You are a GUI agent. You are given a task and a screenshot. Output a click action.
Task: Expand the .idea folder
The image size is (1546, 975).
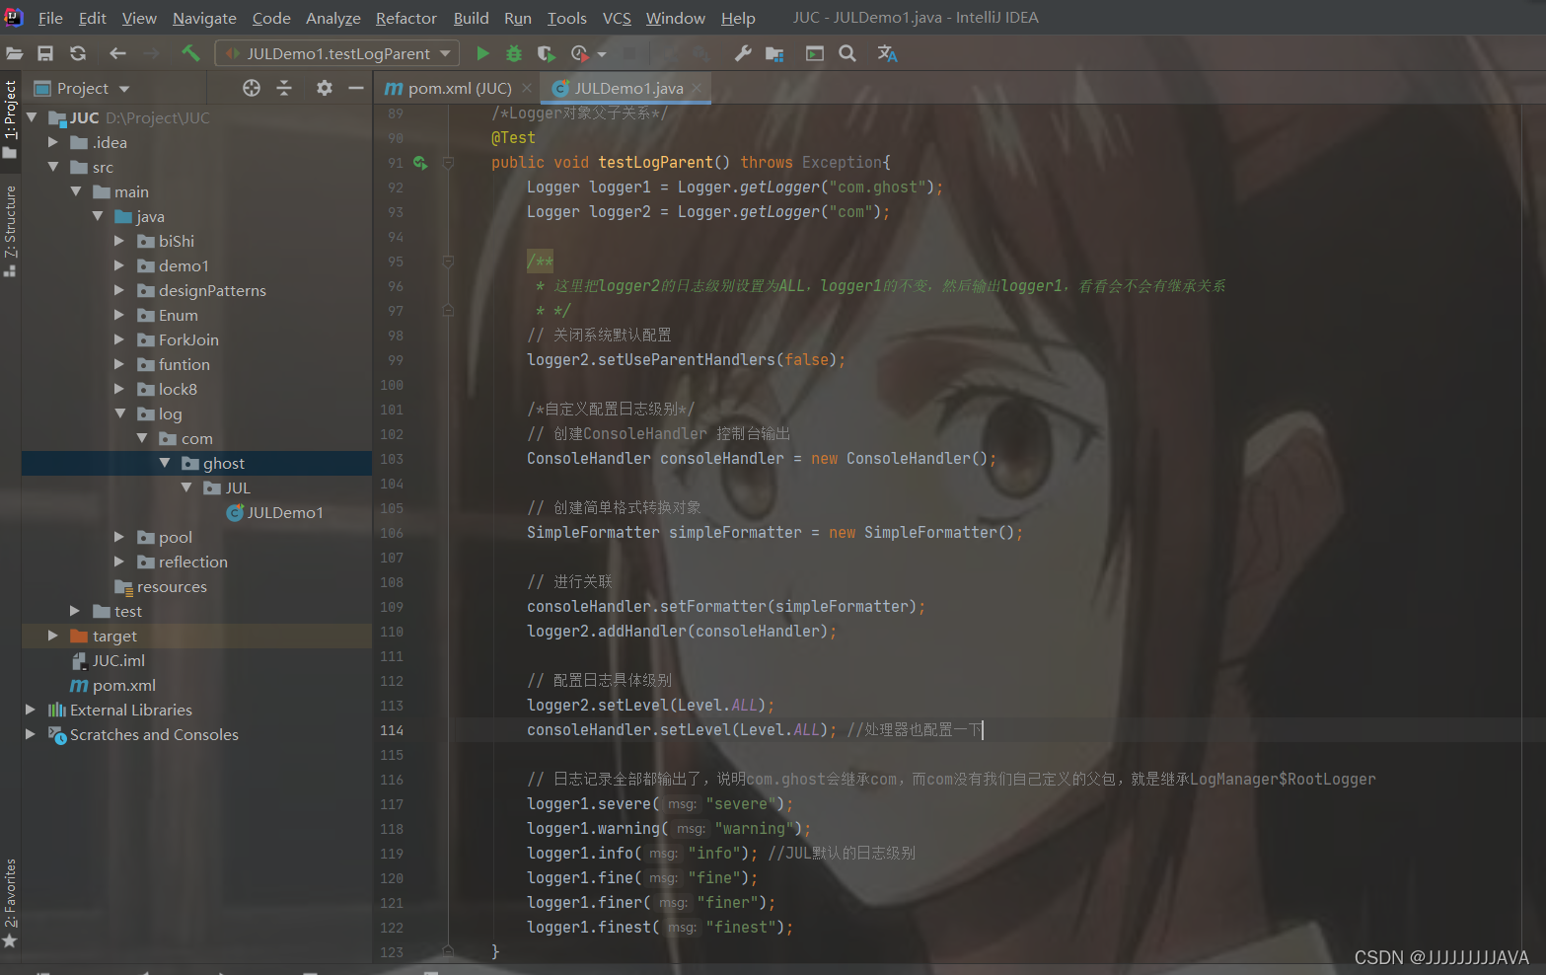pos(53,142)
